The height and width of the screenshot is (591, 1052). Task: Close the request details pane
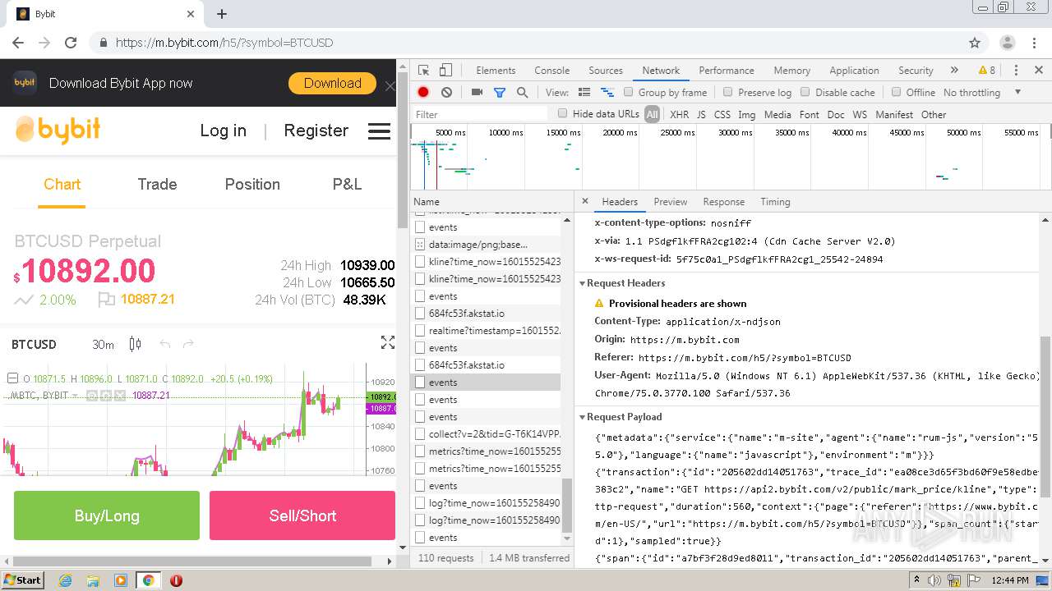(x=585, y=201)
